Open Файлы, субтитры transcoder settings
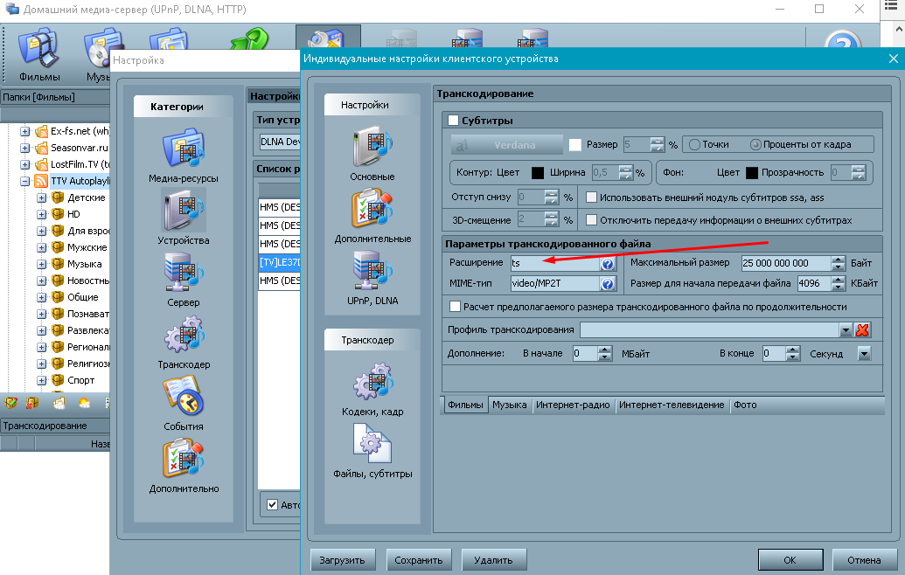 click(372, 449)
